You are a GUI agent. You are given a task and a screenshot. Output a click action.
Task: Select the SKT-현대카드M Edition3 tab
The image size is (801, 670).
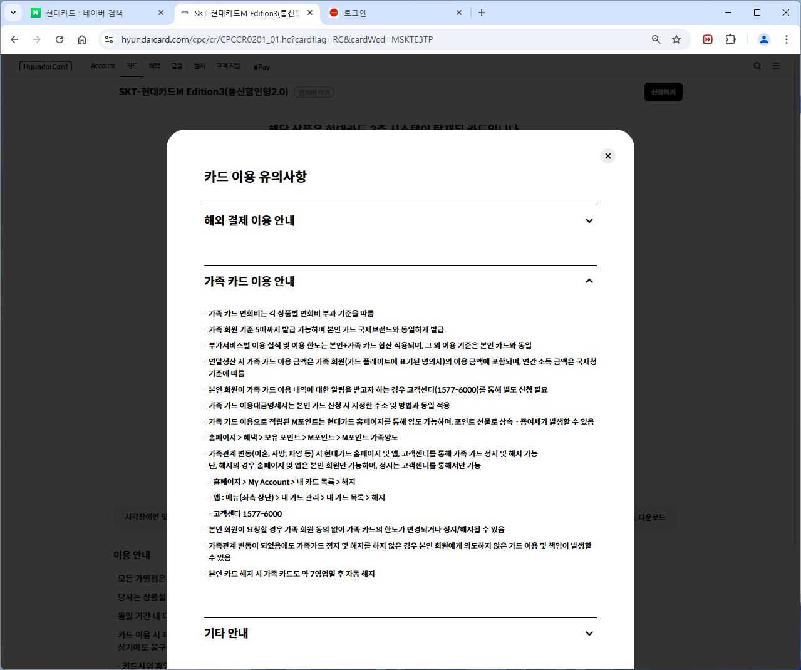coord(247,13)
